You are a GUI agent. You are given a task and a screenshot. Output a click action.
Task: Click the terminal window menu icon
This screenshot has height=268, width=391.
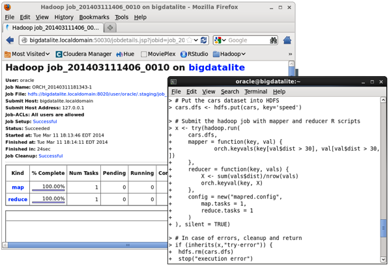coord(174,81)
